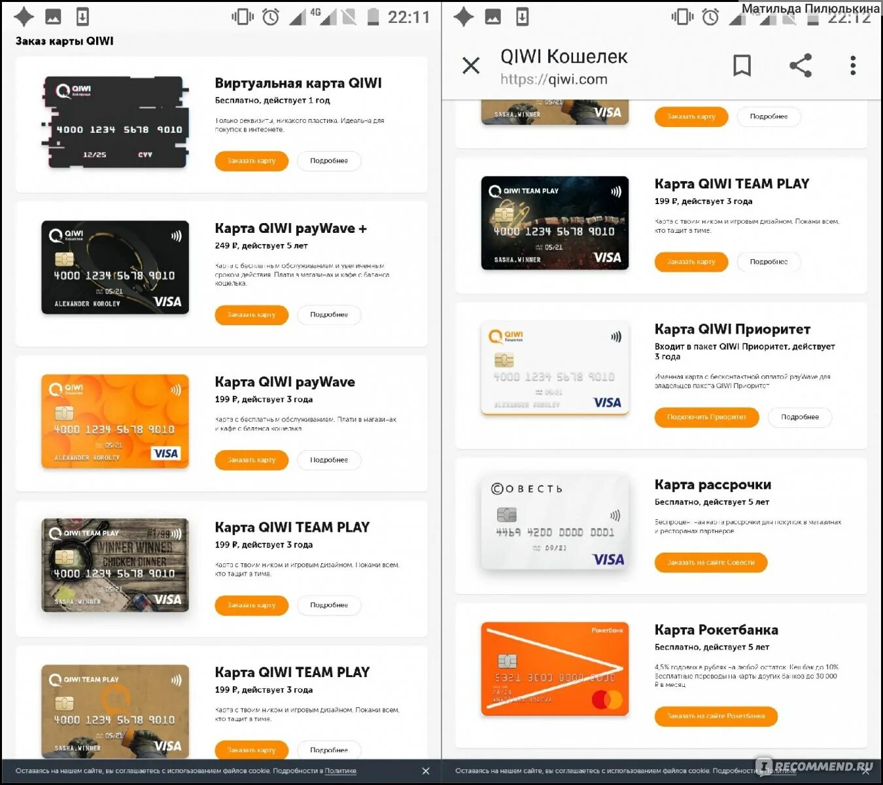The image size is (883, 785).
Task: Tap the white QIWI Приоритет card image
Action: click(x=555, y=368)
